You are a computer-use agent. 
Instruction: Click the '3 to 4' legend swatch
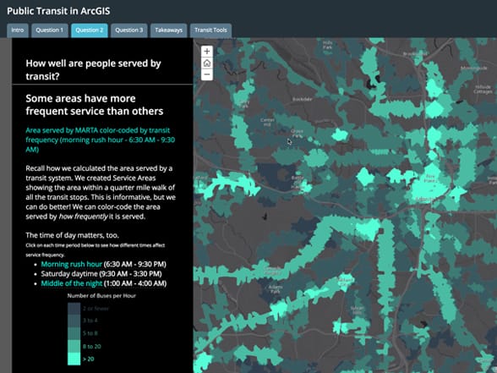coord(74,321)
